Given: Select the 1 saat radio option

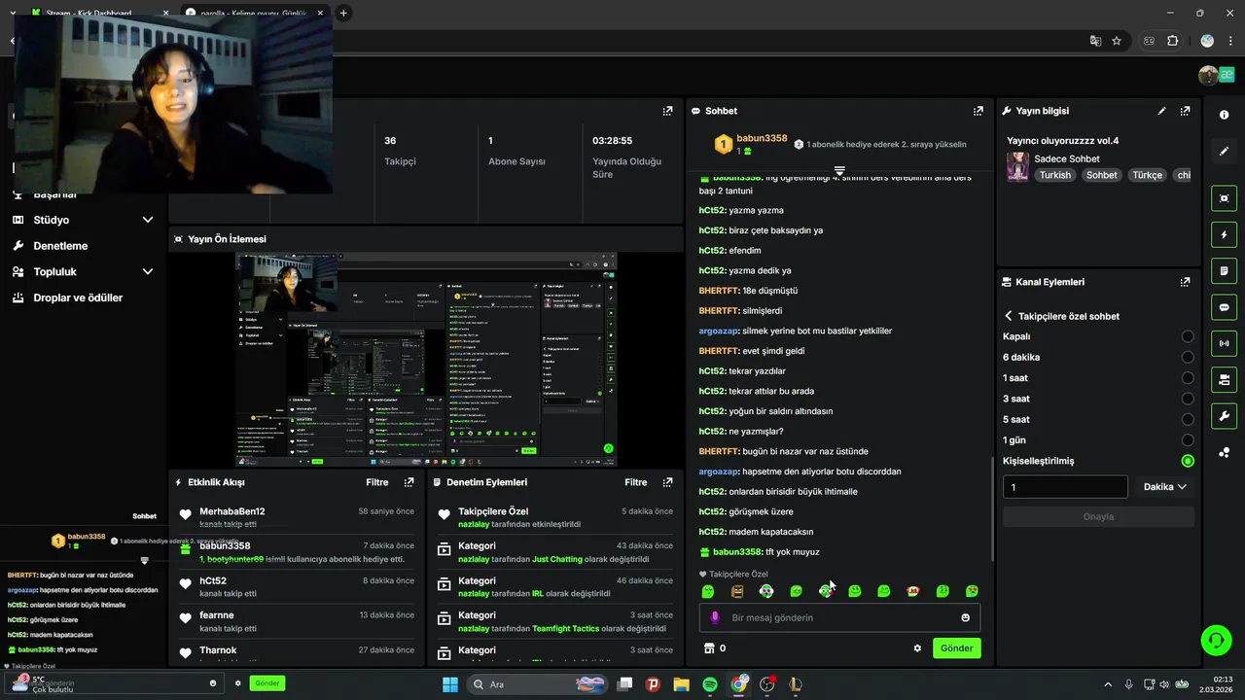Looking at the screenshot, I should (1188, 378).
